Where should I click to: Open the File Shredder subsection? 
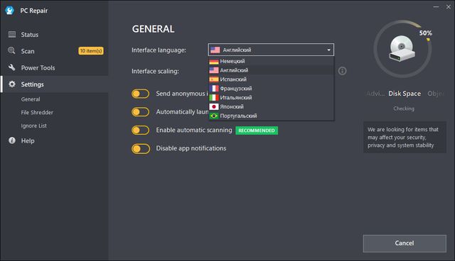[37, 112]
